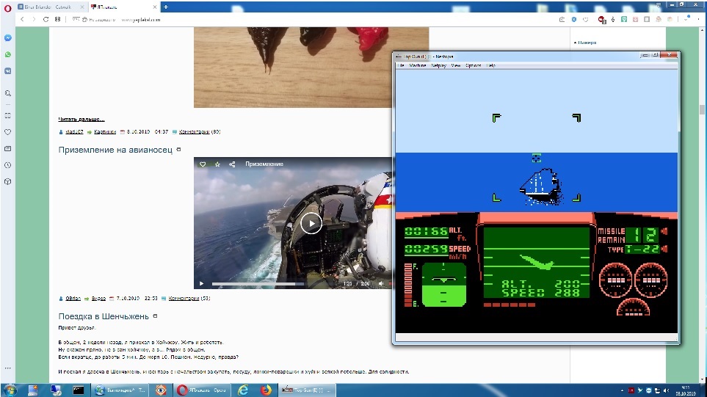Open snapshot camera icon in address bar
Screen dimensions: 707x397
click(562, 19)
